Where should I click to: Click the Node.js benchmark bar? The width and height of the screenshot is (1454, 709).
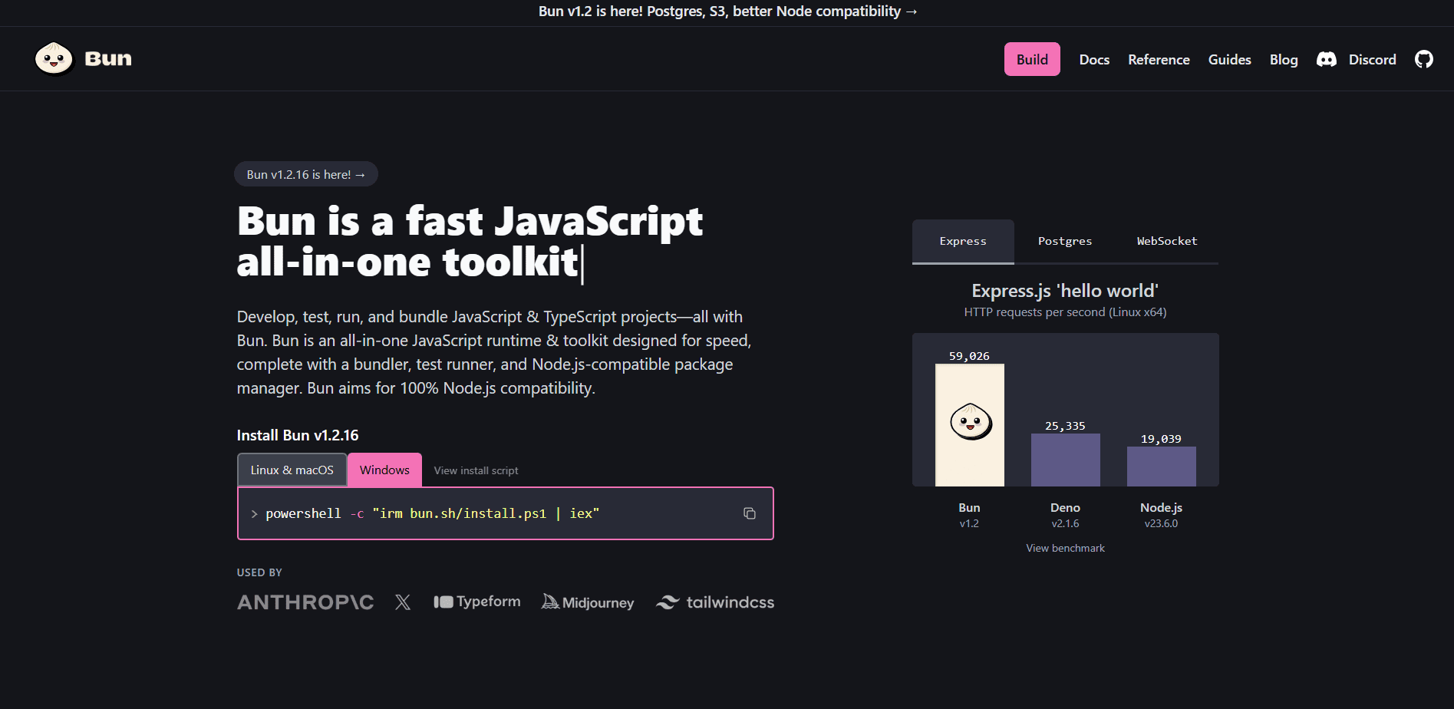pos(1161,467)
